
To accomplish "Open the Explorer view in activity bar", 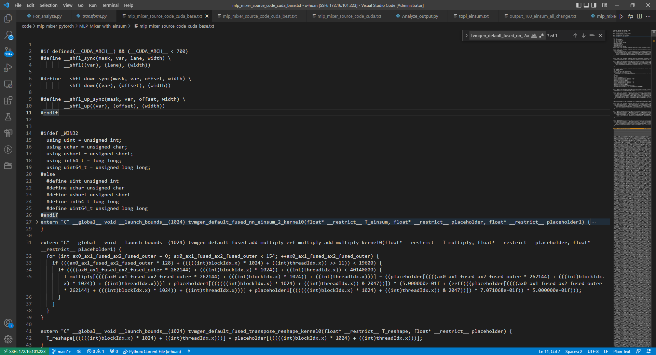I will click(8, 18).
